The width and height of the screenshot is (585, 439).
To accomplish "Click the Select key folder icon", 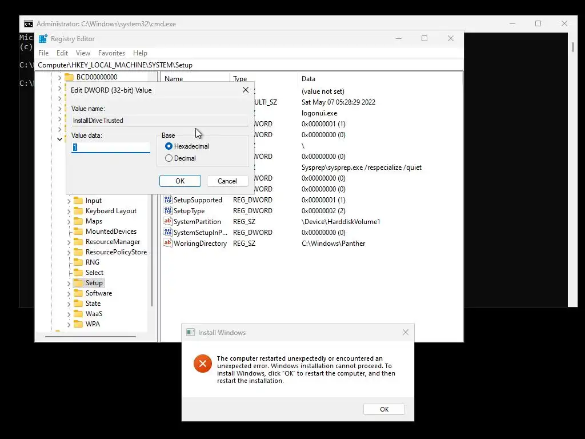I will tap(78, 273).
